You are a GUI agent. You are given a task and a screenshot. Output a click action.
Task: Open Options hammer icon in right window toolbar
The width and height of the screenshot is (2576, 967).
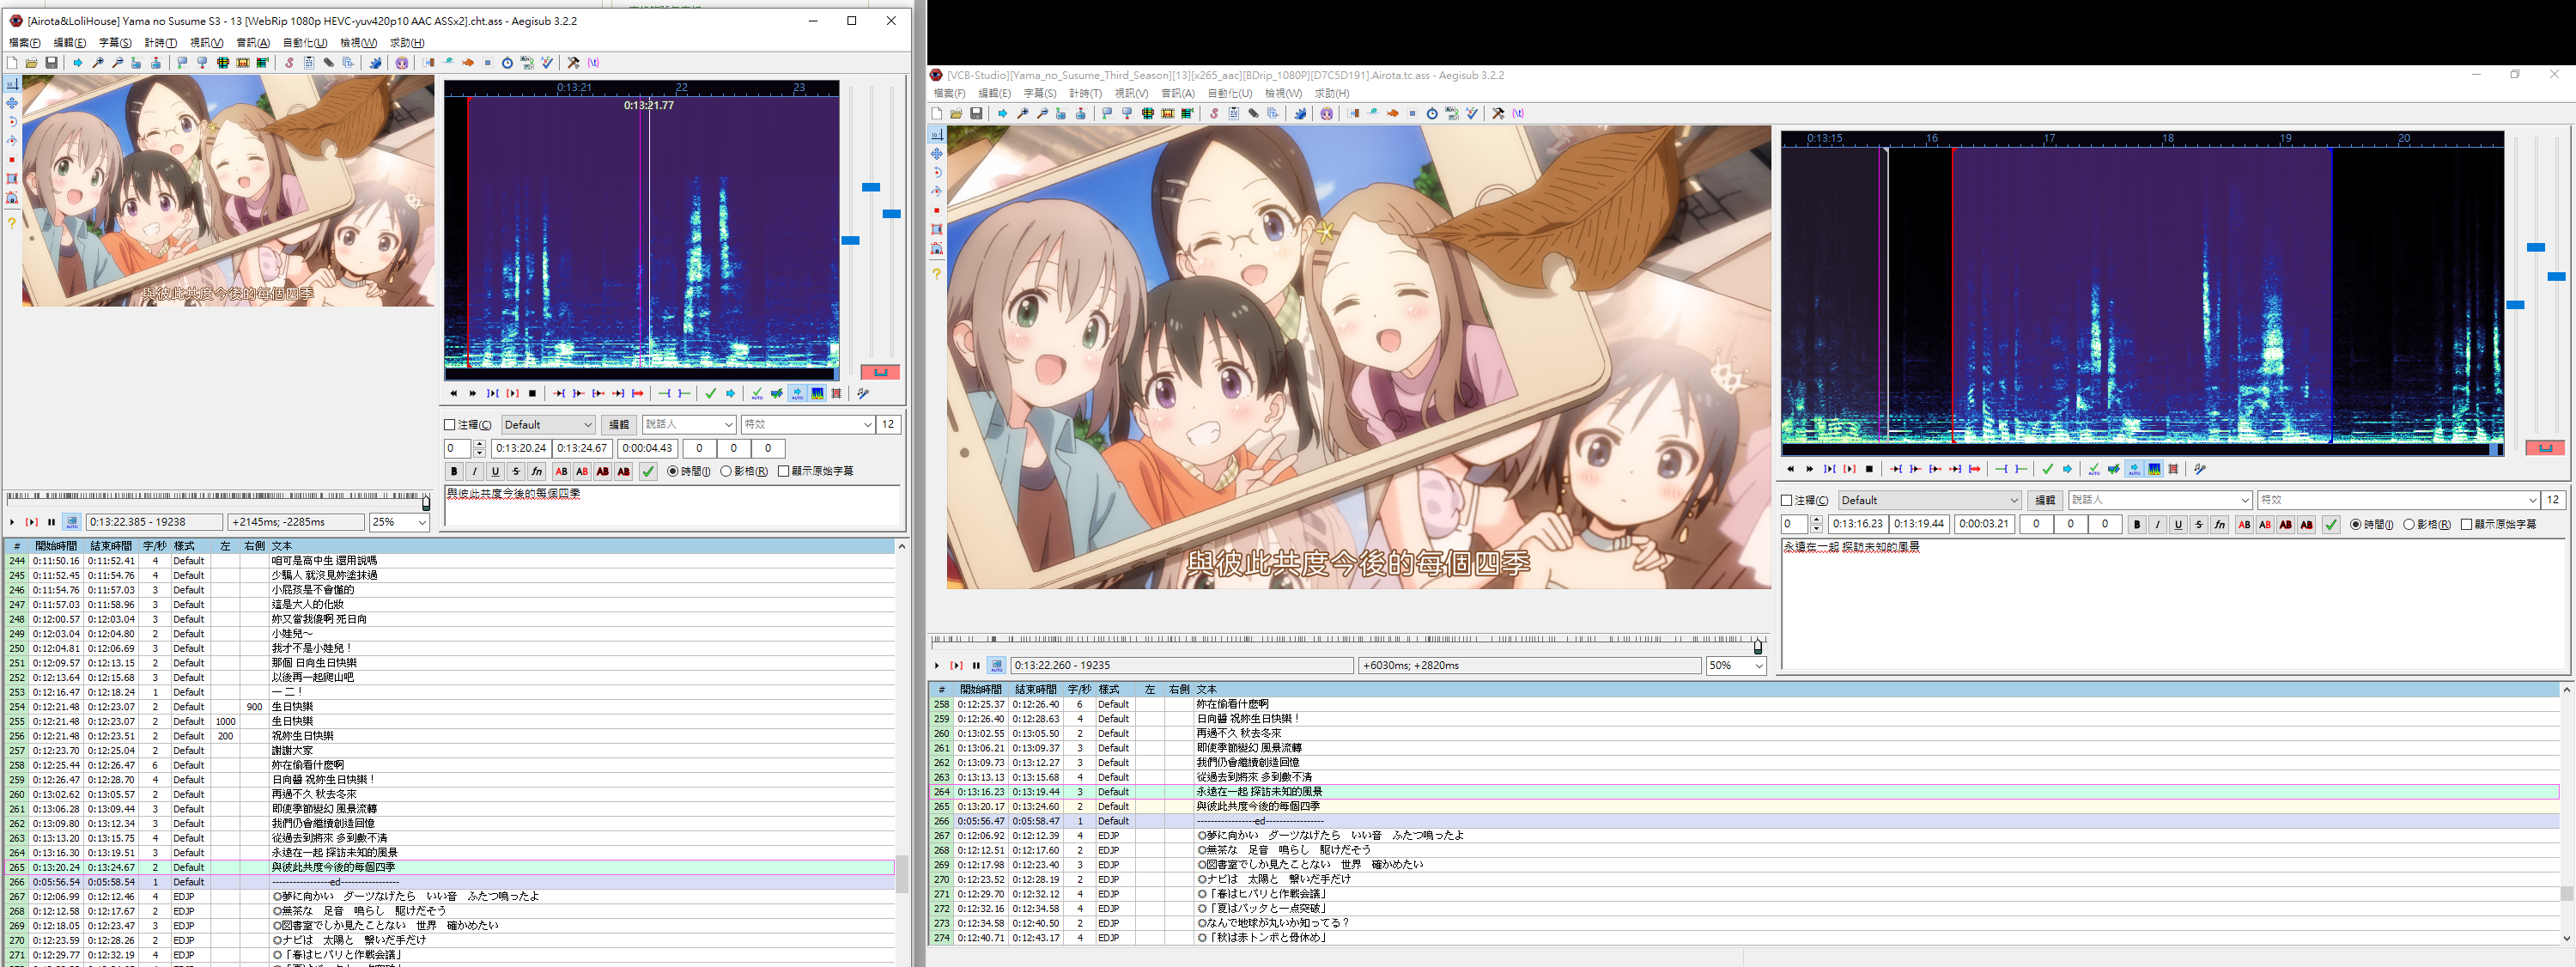coord(1498,114)
